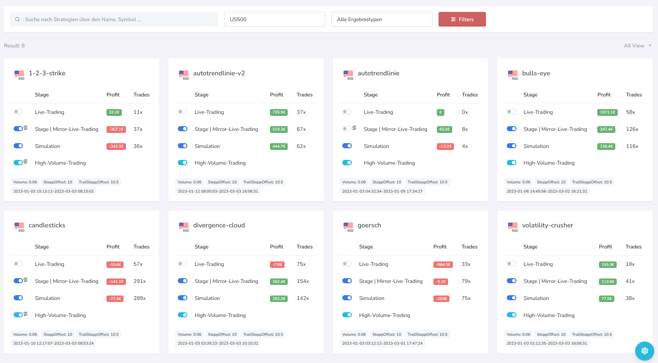Toggle High-Volume-Trading for bulls-eye

[x=512, y=163]
